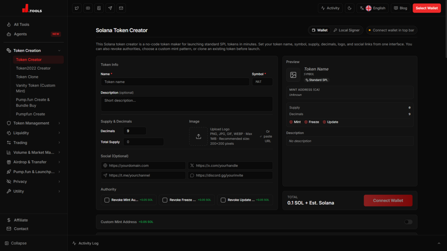
Task: Click the red Connect Wallet button
Action: [388, 200]
